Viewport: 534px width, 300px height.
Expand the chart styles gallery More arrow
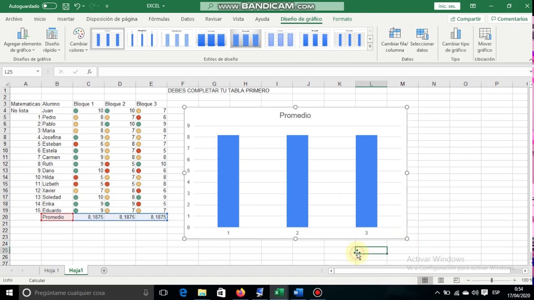370,47
